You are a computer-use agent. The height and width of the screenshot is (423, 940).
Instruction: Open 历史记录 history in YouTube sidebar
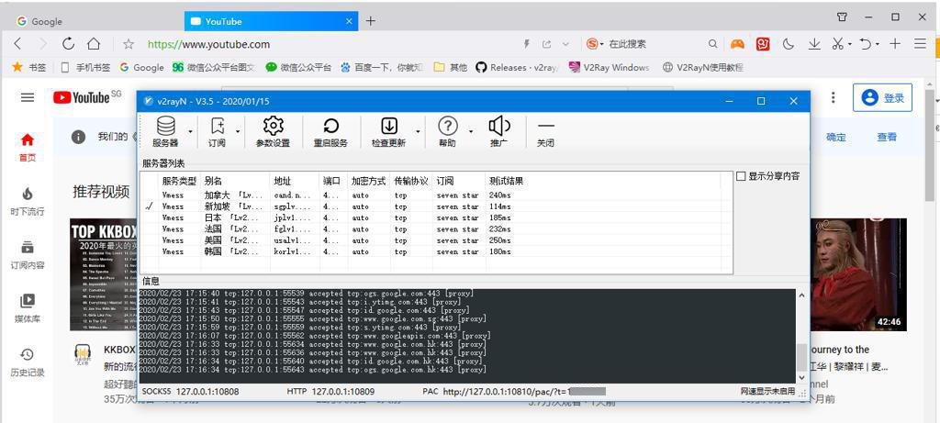coord(27,362)
